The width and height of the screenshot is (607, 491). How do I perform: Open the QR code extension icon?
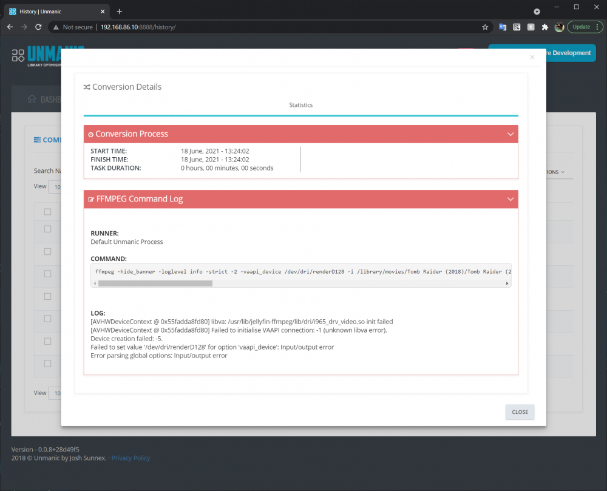[x=517, y=27]
